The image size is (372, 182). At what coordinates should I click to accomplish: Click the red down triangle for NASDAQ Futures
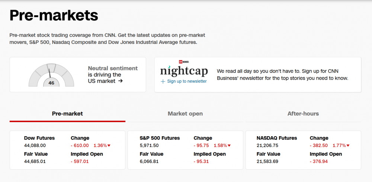[348, 146]
